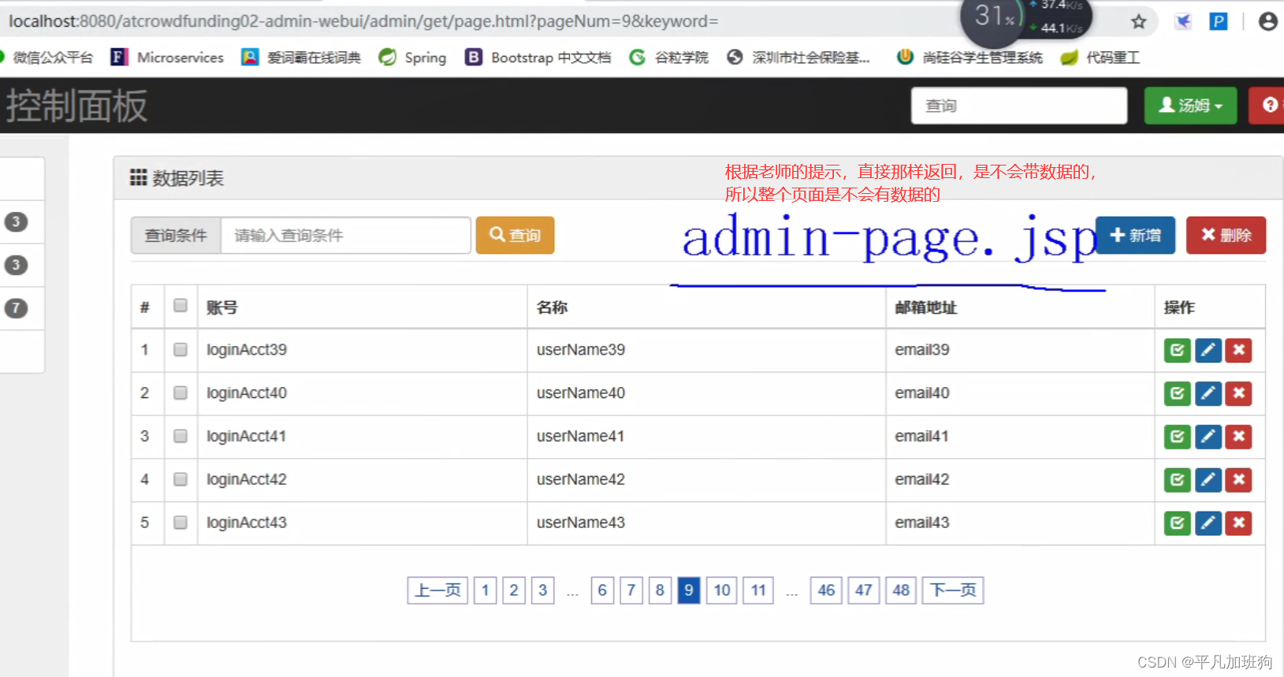Toggle the select-all checkbox in table header
The image size is (1284, 677).
click(181, 306)
